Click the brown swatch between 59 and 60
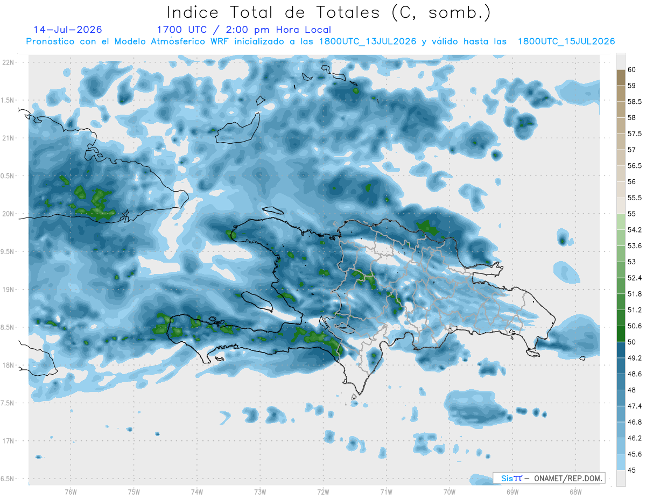Screen dimensions: 646x499 click(621, 78)
